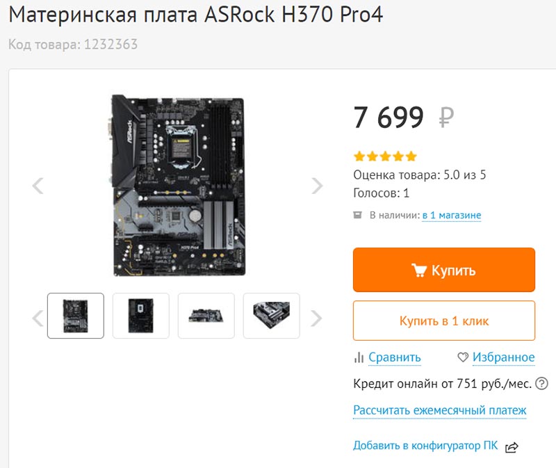Click the shopping cart icon in Купить button
The image size is (556, 468).
(x=419, y=270)
